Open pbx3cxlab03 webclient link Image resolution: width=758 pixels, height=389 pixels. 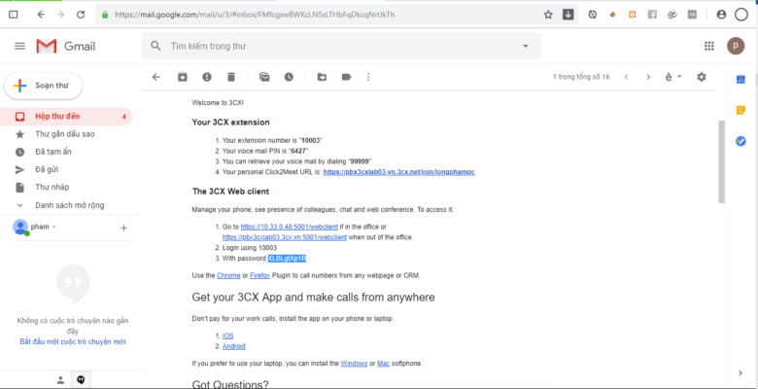pyautogui.click(x=284, y=237)
